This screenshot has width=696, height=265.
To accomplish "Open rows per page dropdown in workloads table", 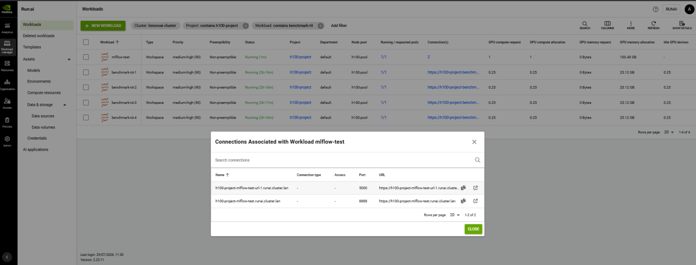I will coord(669,132).
